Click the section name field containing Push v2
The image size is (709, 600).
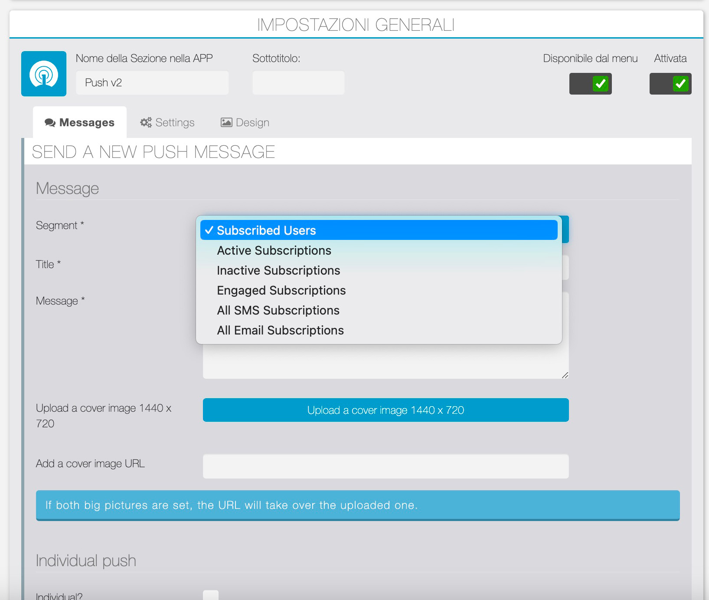pos(152,83)
